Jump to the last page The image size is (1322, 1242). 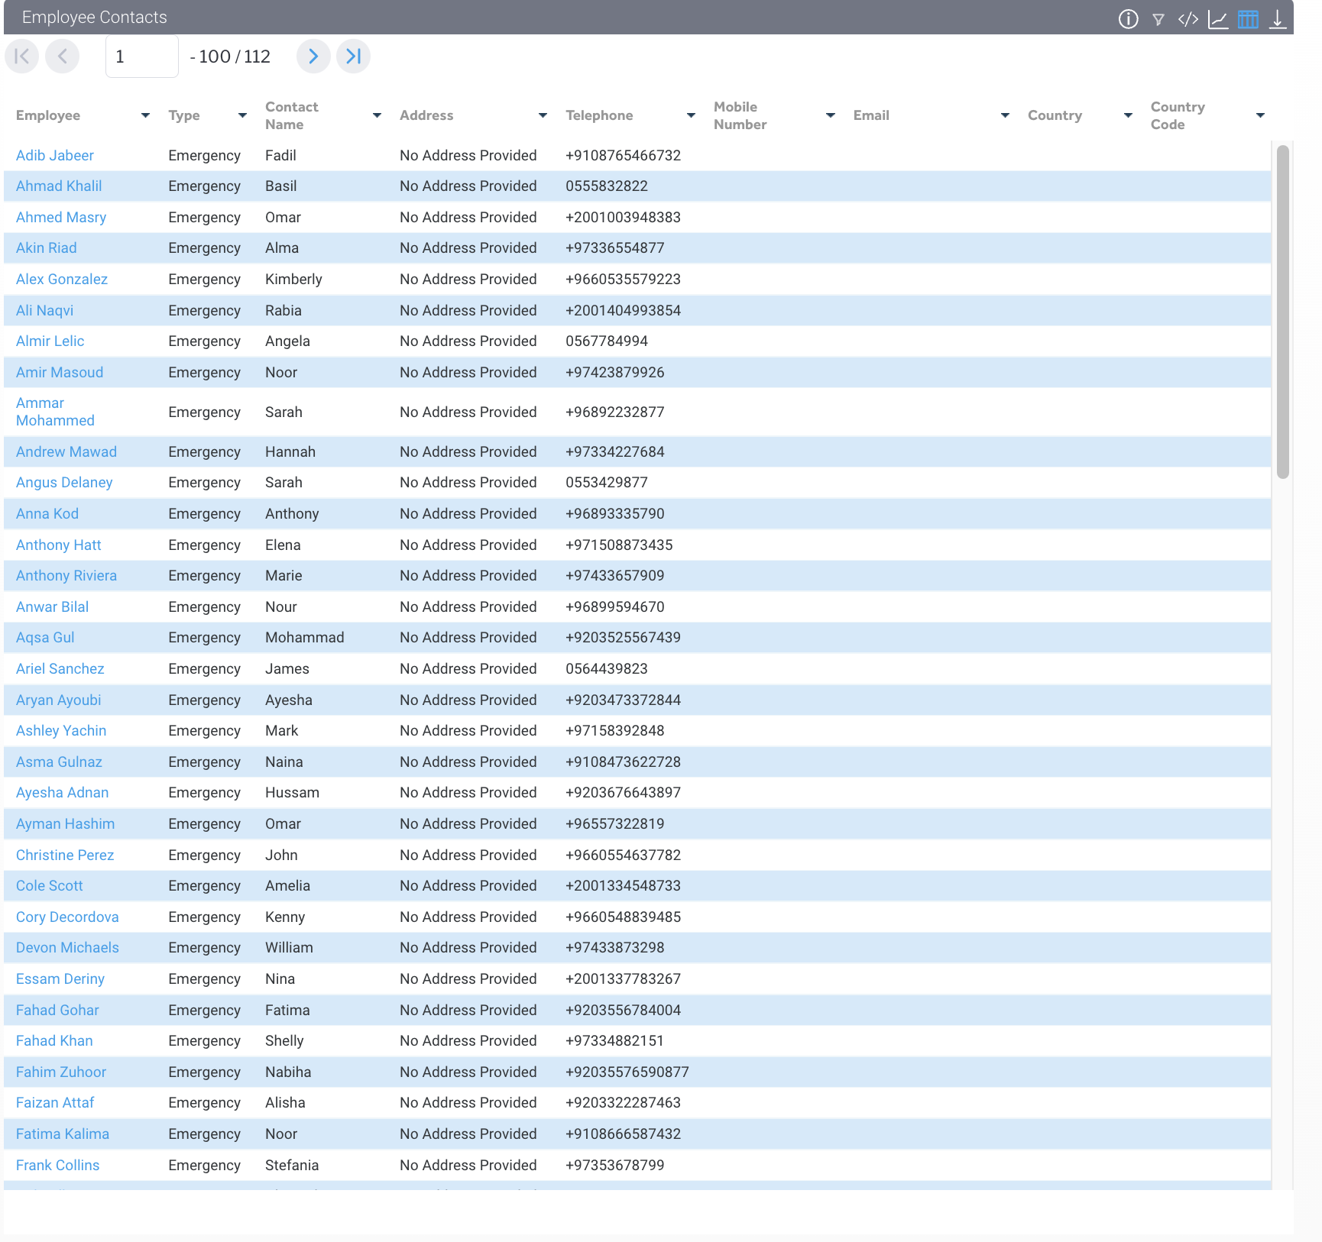pos(353,56)
